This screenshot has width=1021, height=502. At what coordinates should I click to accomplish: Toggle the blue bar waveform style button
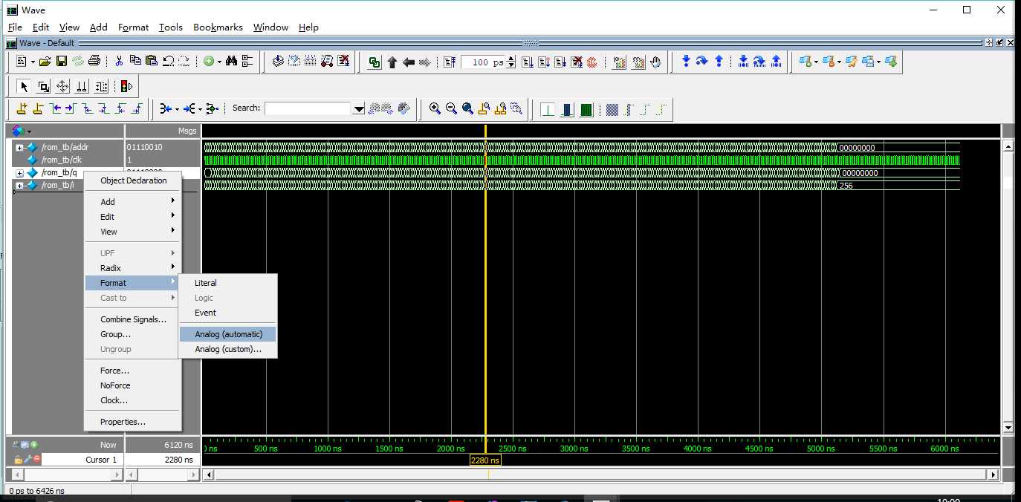[x=567, y=109]
